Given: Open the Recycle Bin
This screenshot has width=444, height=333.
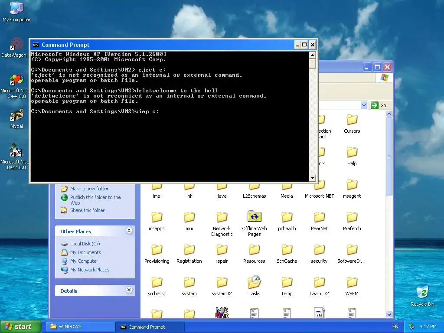Looking at the screenshot, I should tap(422, 296).
